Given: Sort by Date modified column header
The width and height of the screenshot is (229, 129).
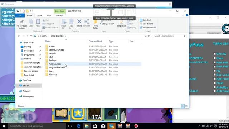Looking at the screenshot, I should click(95, 42).
